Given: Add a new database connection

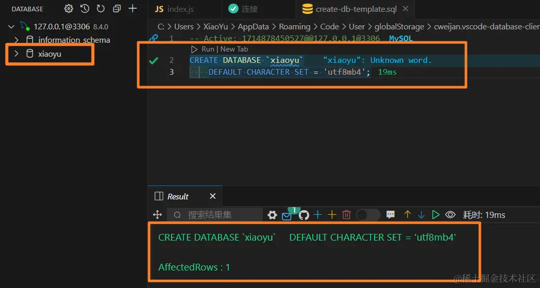Looking at the screenshot, I should [132, 9].
